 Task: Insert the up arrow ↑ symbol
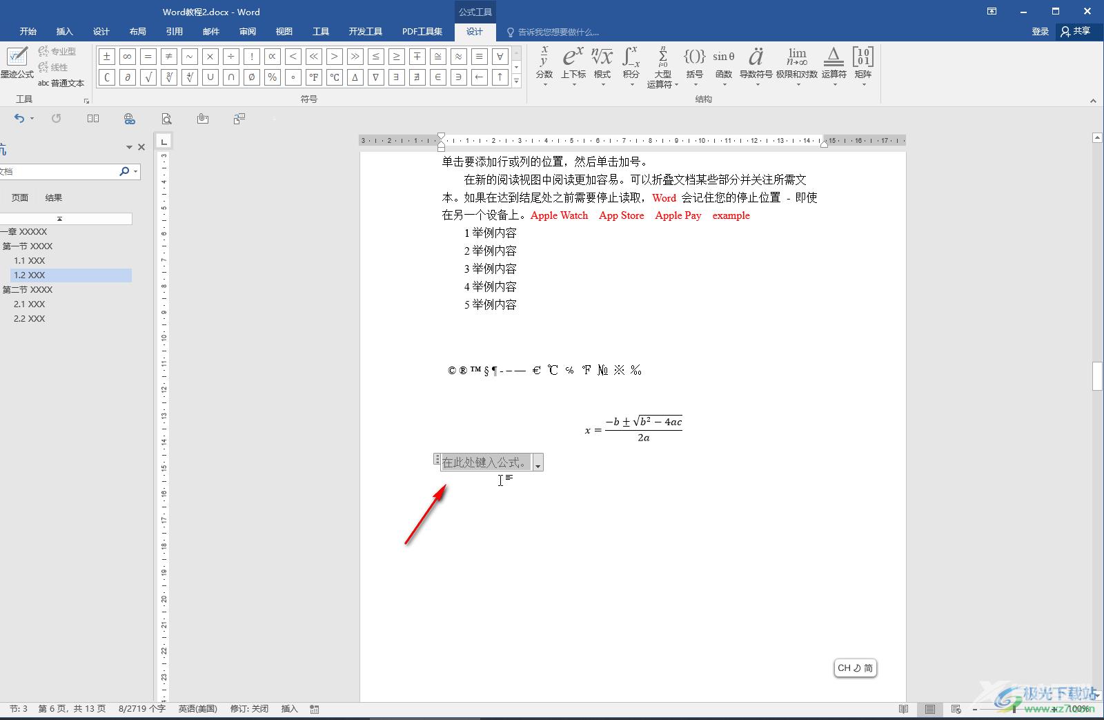click(x=500, y=77)
